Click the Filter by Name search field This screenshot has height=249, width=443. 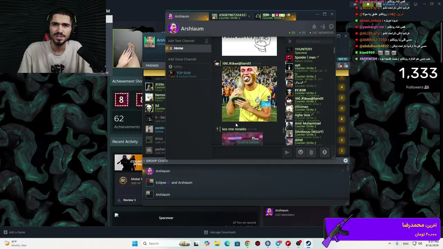point(314,41)
